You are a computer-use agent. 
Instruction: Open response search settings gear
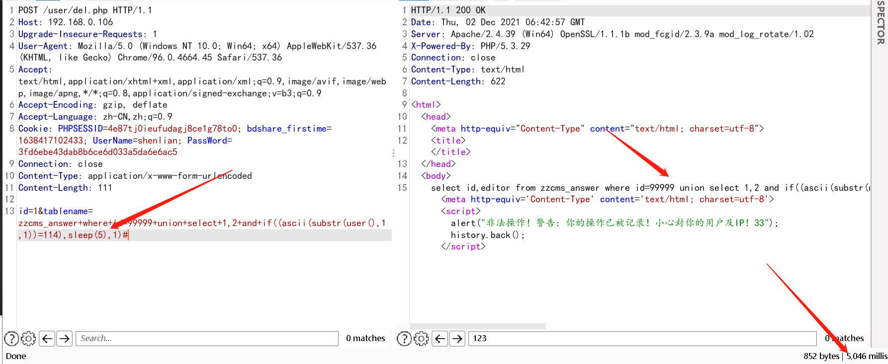(x=422, y=339)
